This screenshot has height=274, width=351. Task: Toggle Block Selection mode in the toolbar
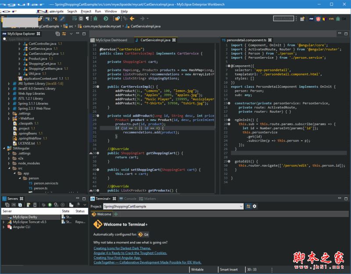[x=81, y=18]
